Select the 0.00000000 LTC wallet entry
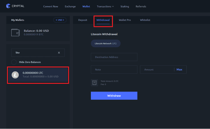This screenshot has height=129, width=210. (38, 75)
